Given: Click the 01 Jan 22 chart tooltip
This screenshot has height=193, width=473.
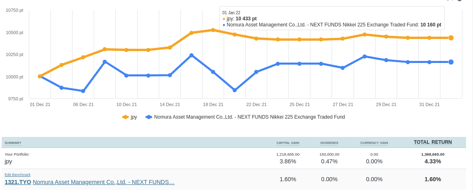Looking at the screenshot, I should pyautogui.click(x=332, y=19).
